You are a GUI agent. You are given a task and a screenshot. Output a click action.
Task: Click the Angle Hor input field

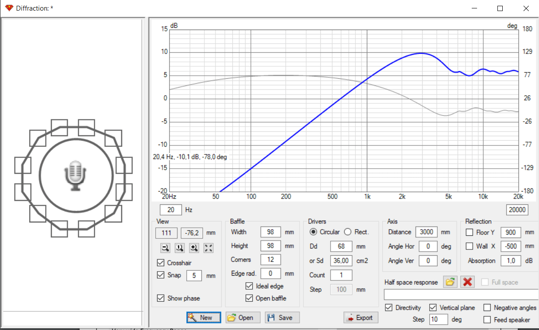pyautogui.click(x=428, y=246)
